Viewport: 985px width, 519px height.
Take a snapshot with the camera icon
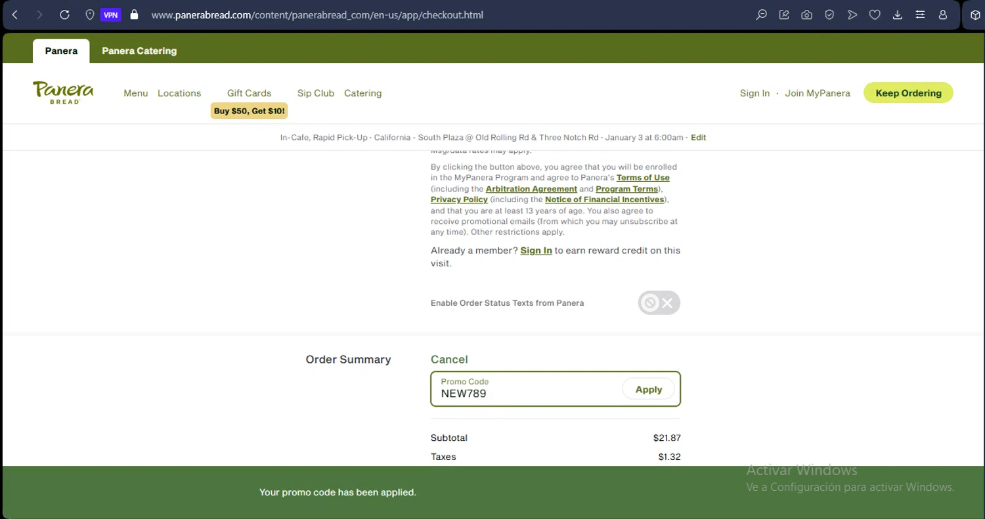(x=807, y=14)
